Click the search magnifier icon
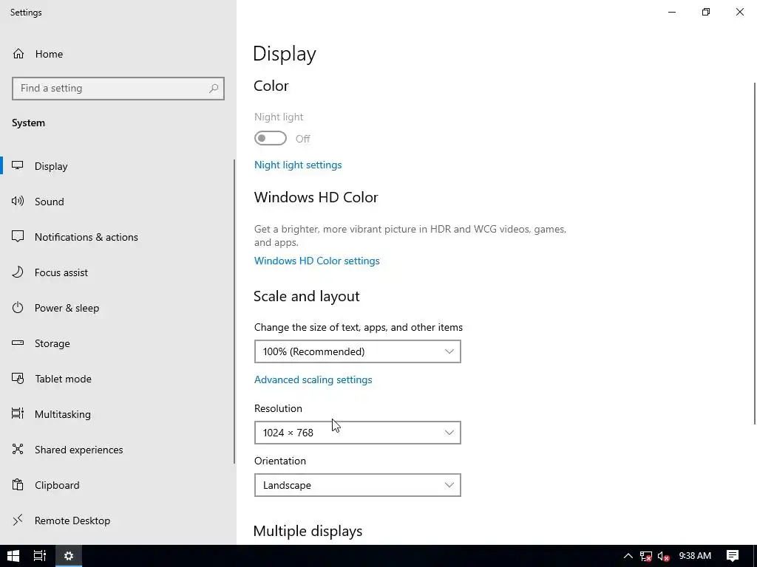This screenshot has height=567, width=757. pyautogui.click(x=214, y=89)
